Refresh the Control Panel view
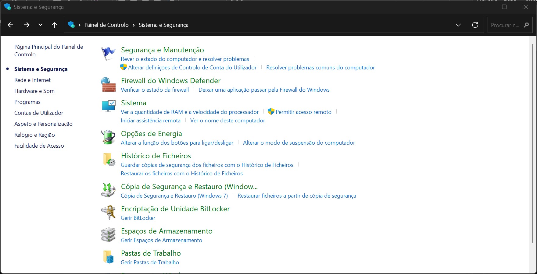The image size is (537, 274). coord(475,25)
